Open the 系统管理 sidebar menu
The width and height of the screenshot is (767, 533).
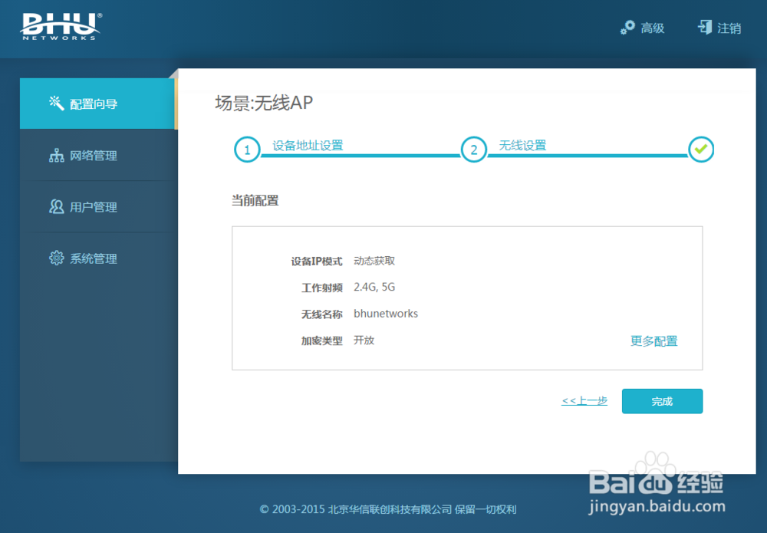(97, 258)
